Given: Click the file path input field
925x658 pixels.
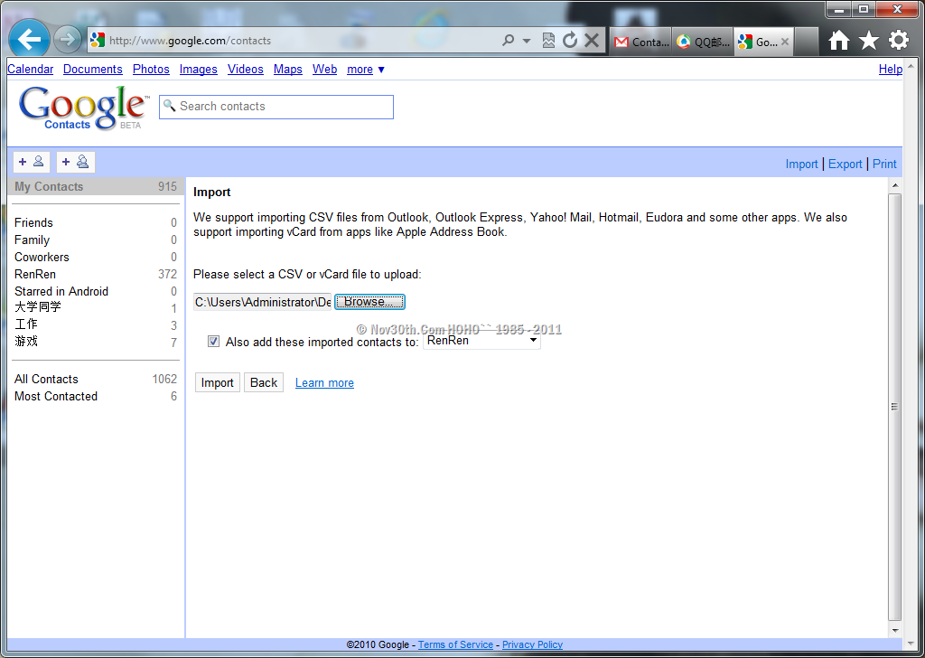Looking at the screenshot, I should (263, 302).
